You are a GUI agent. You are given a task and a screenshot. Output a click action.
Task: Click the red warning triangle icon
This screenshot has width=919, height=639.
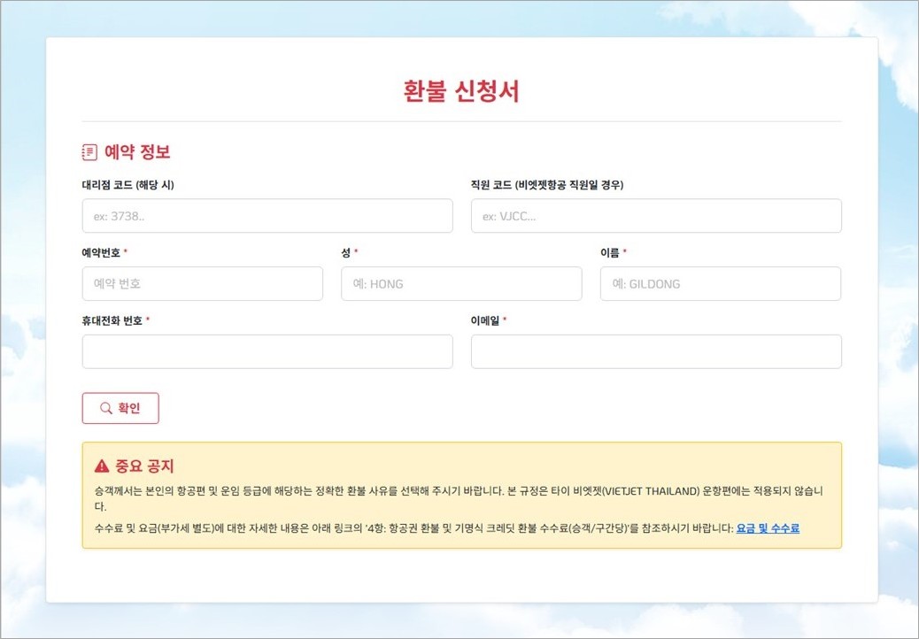(x=102, y=466)
